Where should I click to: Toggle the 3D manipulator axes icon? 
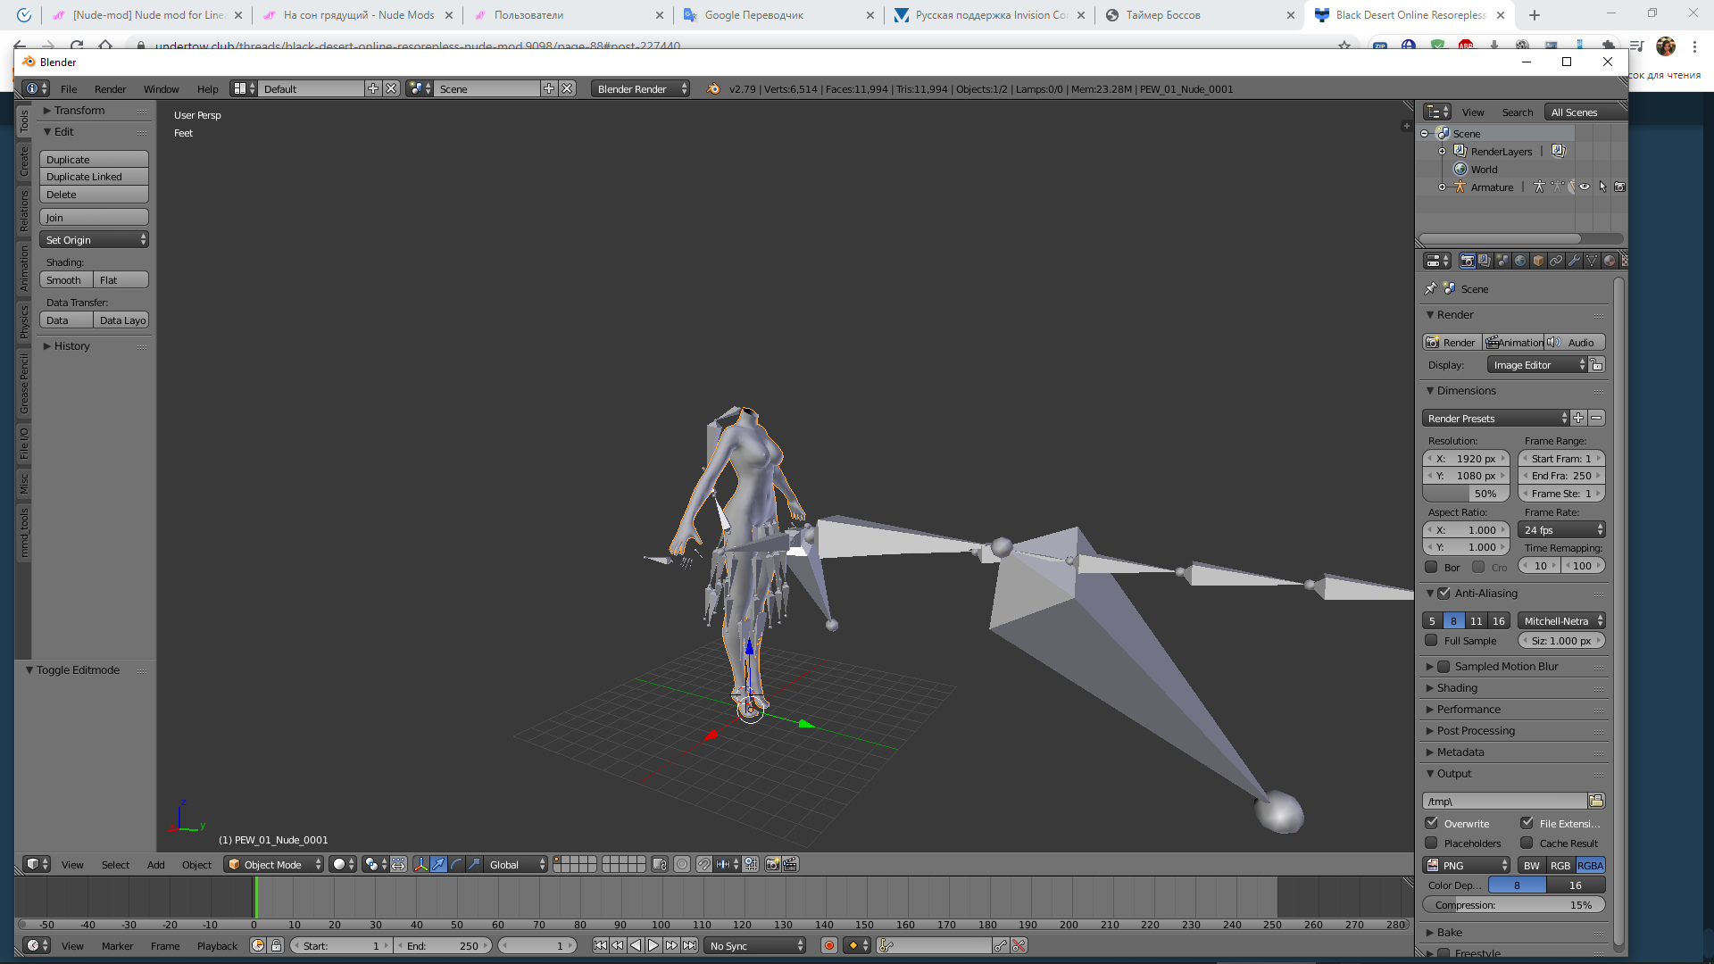point(420,864)
